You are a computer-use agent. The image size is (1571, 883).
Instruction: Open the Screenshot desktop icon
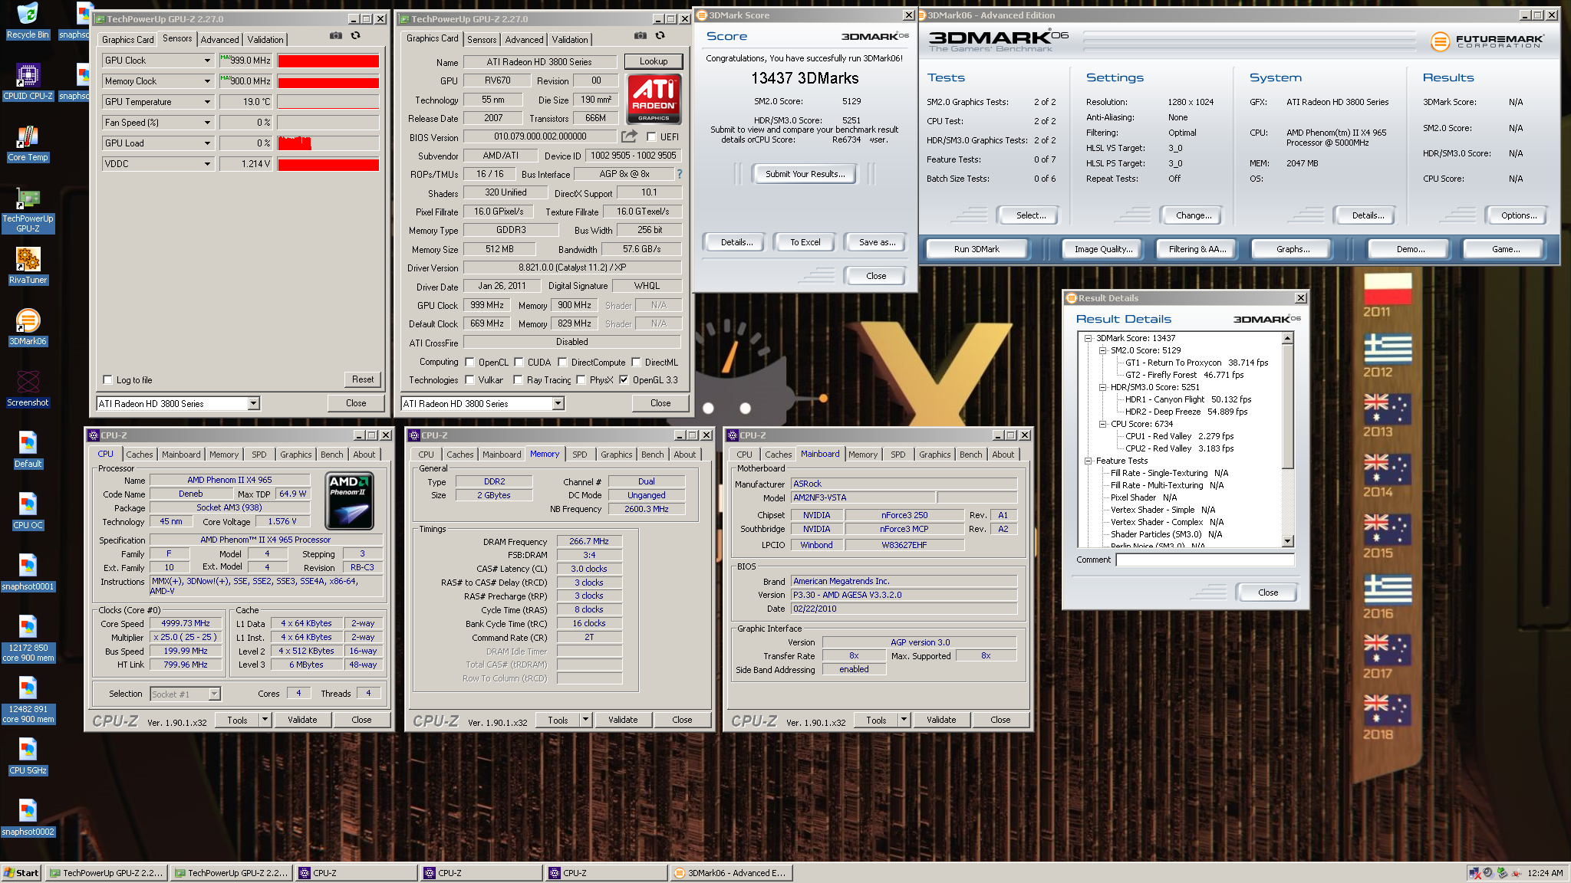(28, 389)
